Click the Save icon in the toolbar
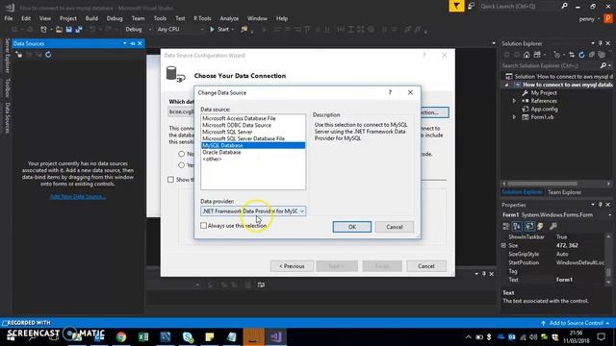The height and width of the screenshot is (346, 616). click(x=68, y=30)
